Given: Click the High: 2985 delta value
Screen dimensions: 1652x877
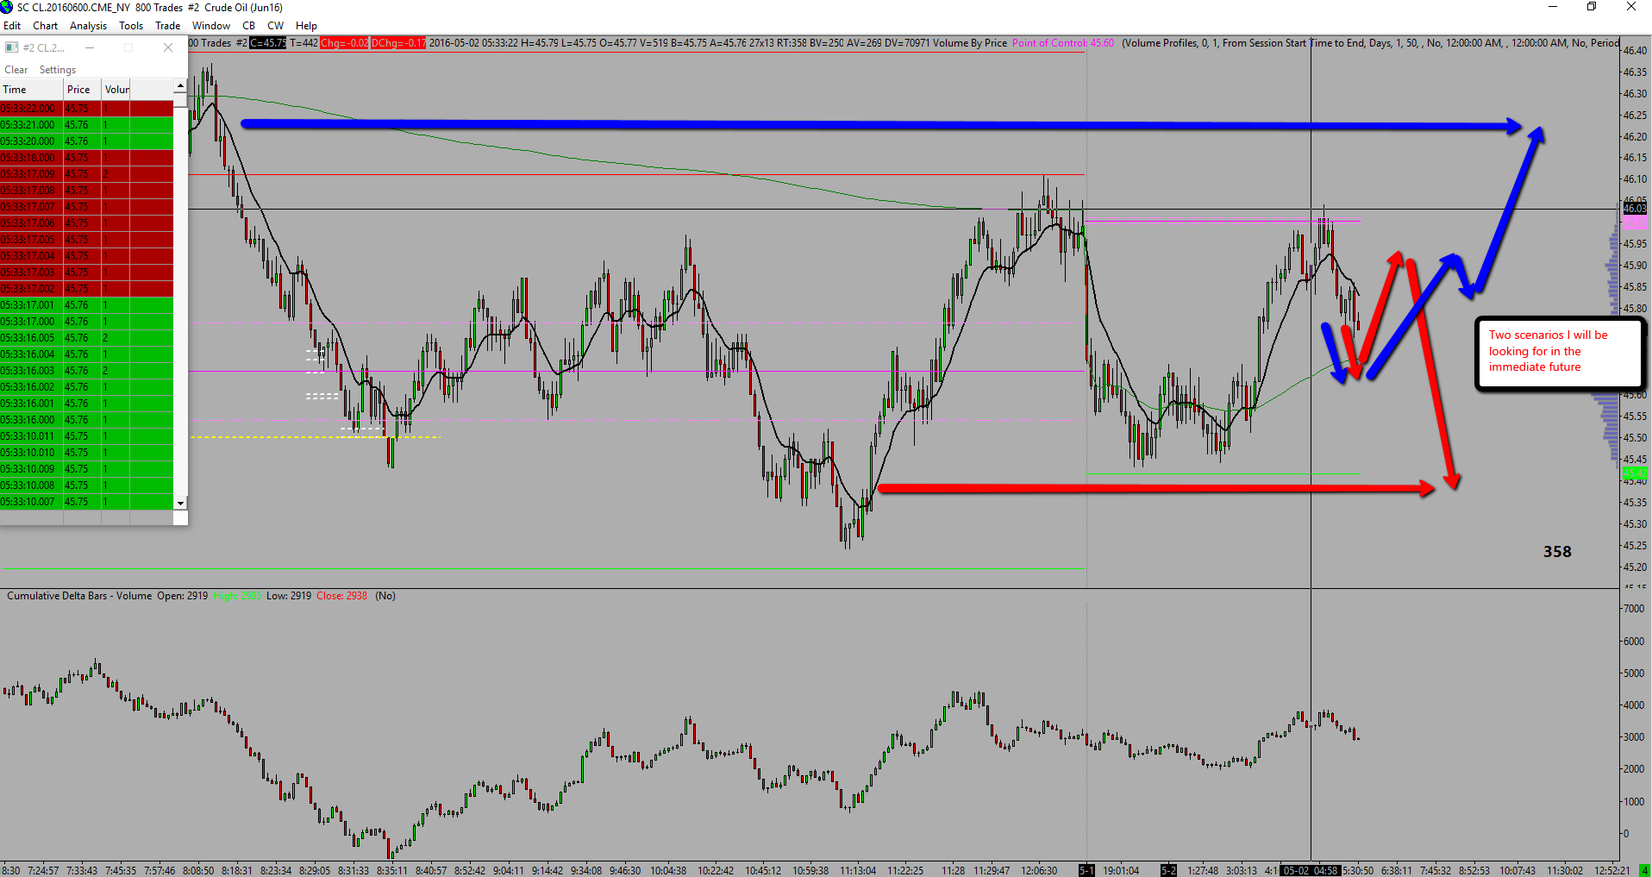Looking at the screenshot, I should pyautogui.click(x=237, y=596).
